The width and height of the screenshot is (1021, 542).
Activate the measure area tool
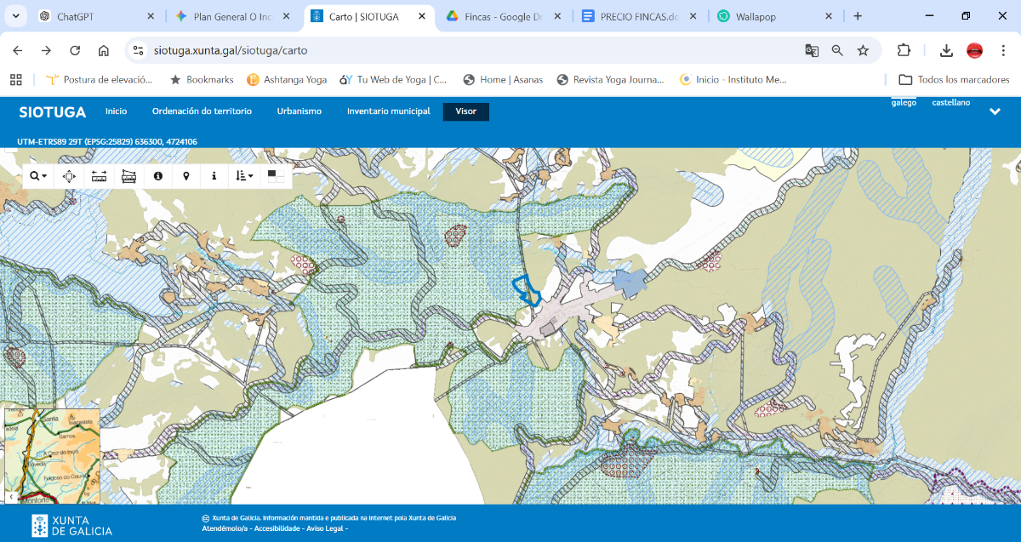[128, 176]
